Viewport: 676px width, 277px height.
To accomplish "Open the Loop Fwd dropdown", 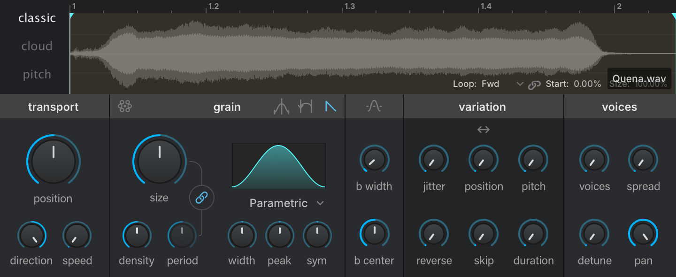I will [x=488, y=84].
